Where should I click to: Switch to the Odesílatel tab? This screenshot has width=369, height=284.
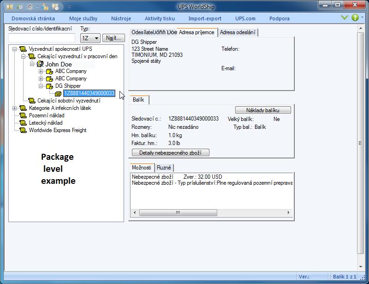pyautogui.click(x=153, y=32)
